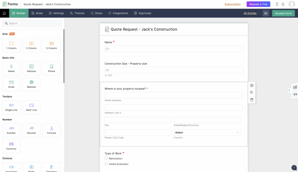The height and width of the screenshot is (172, 298).
Task: Click the left panel vertical scrollbar
Action: (64, 56)
